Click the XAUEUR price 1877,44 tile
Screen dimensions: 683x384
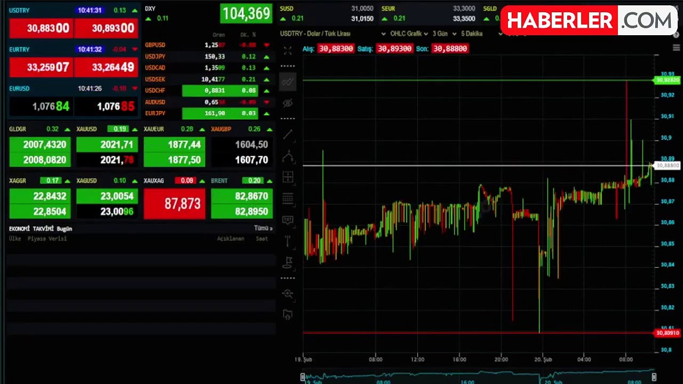point(174,145)
